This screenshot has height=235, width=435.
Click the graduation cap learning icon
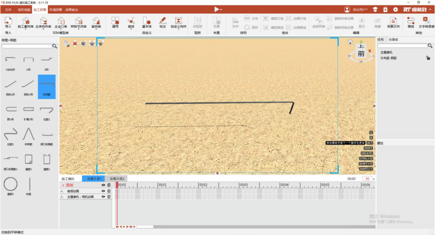(375, 10)
